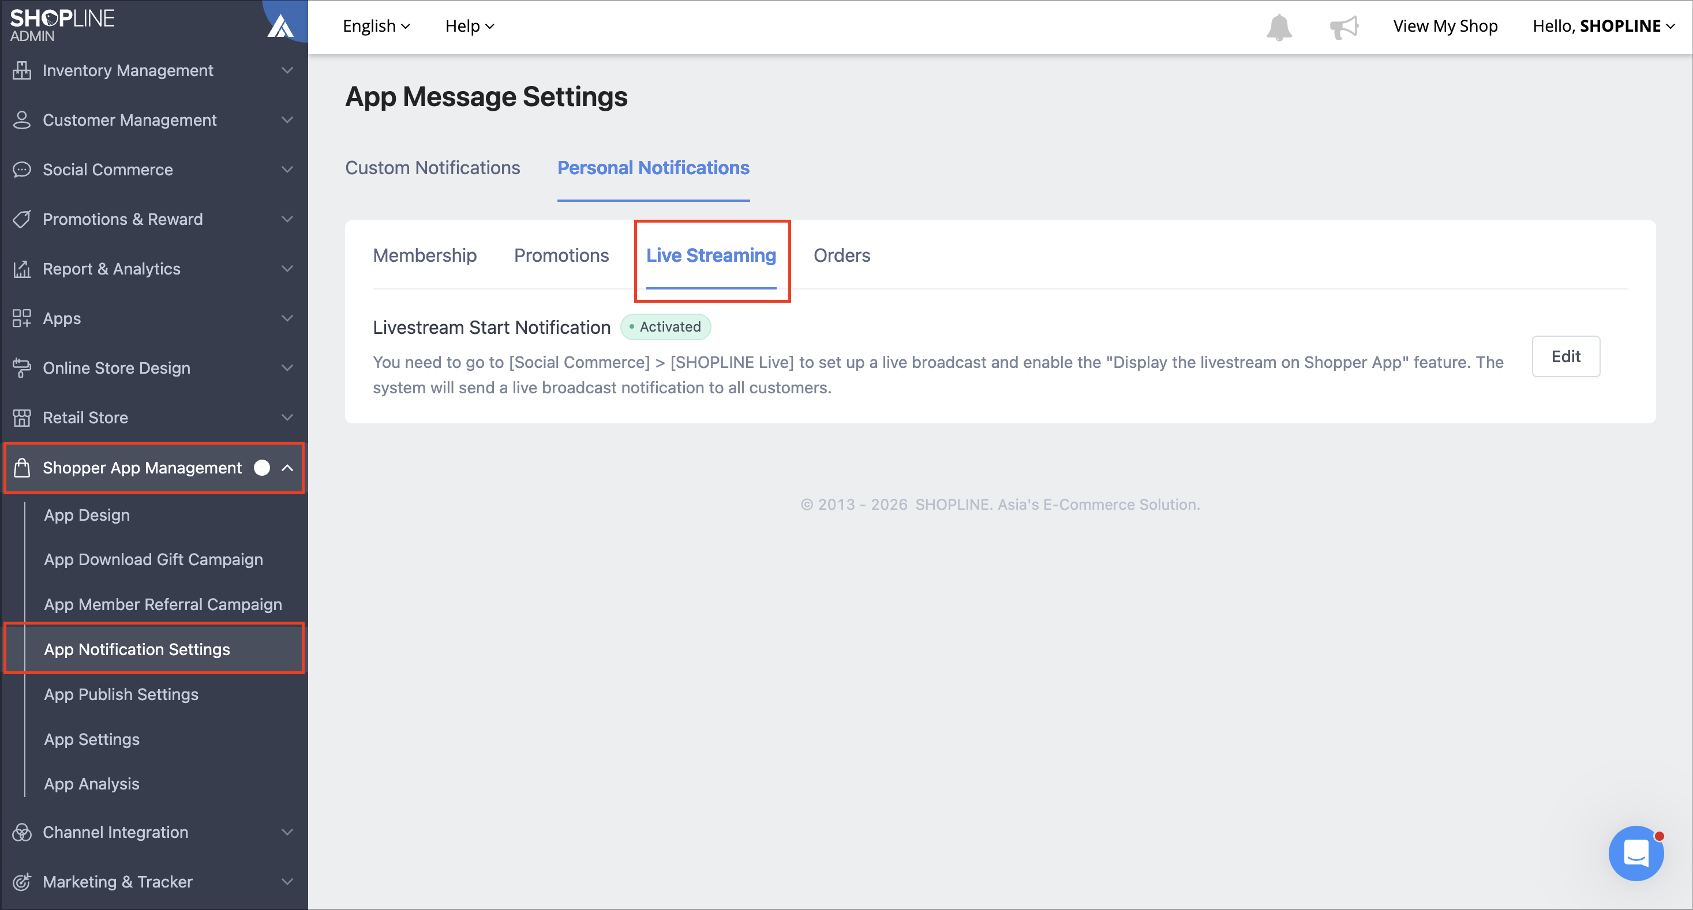This screenshot has width=1693, height=910.
Task: Expand Channel Integration chevron
Action: [x=287, y=833]
